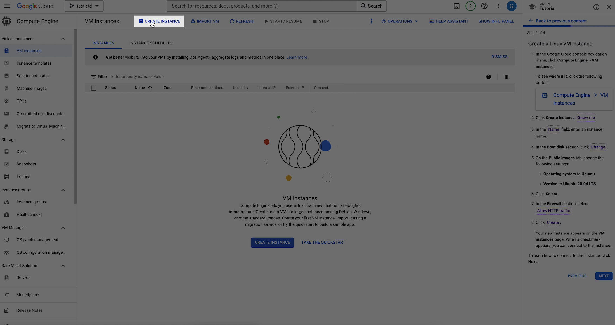
Task: Click the Refresh button
Action: click(242, 21)
